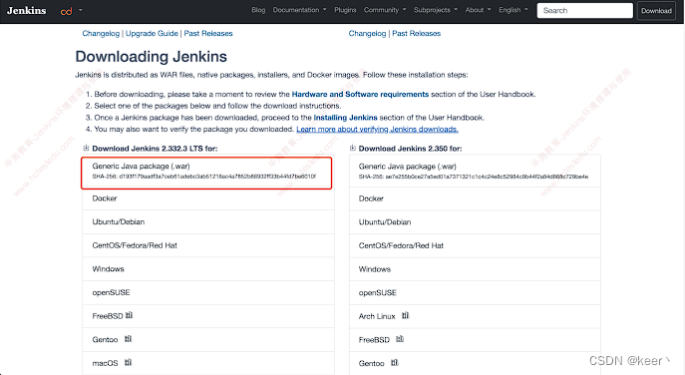Viewport: 685px width, 375px height.
Task: Click third-party icon next to FreeBSD in LTS list
Action: [129, 315]
